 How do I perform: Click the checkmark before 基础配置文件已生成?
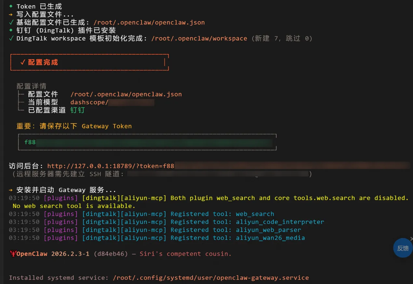[11, 22]
